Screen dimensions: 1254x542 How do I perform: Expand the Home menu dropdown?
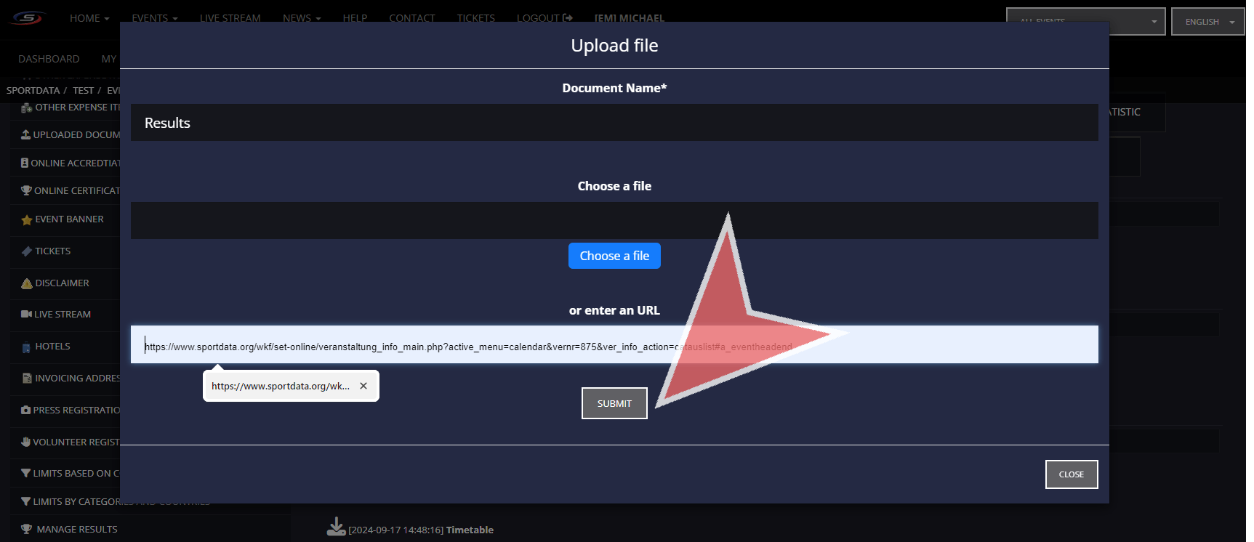pyautogui.click(x=89, y=18)
